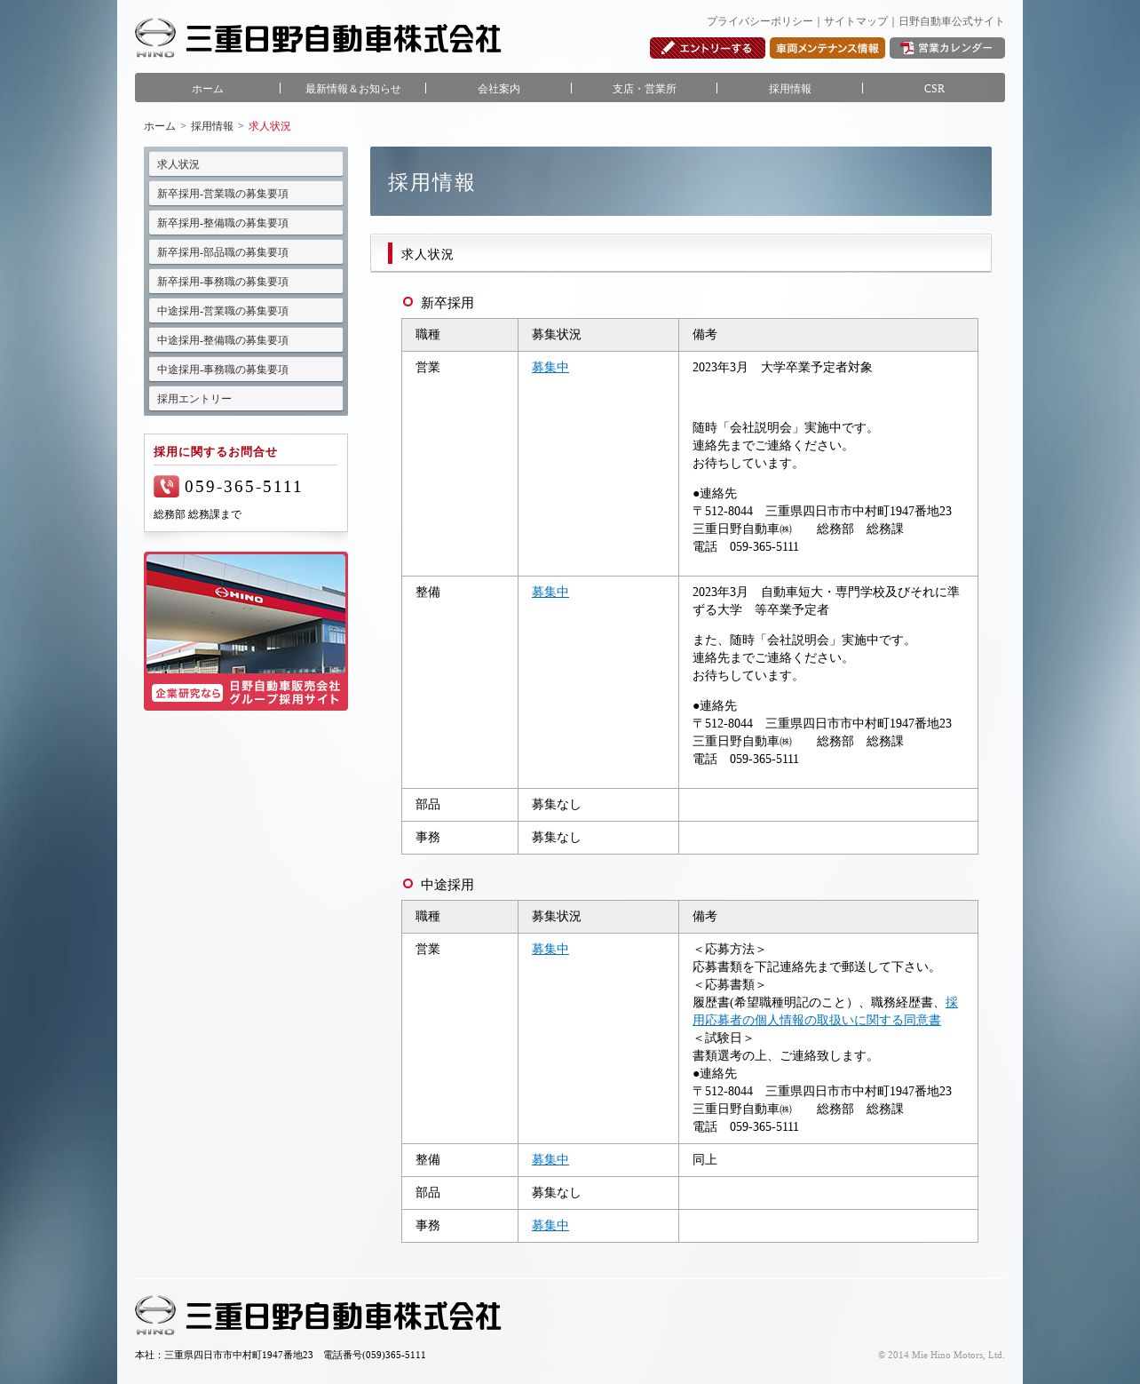Open 採用エントリー sidebar item
1140x1384 pixels.
point(246,399)
